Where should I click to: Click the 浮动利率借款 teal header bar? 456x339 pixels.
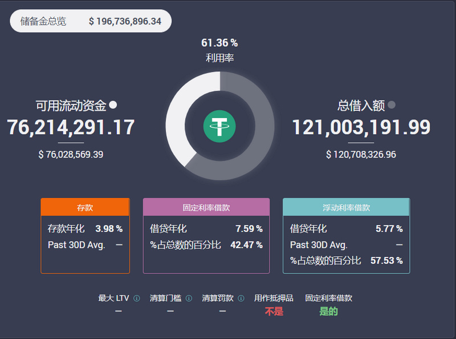click(346, 207)
